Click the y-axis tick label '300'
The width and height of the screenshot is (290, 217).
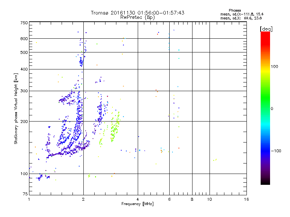click(24, 91)
